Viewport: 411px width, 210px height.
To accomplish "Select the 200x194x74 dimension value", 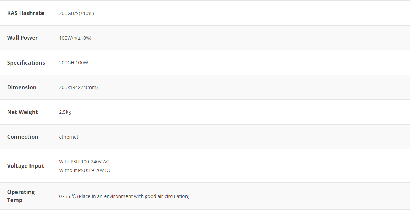I will point(78,87).
